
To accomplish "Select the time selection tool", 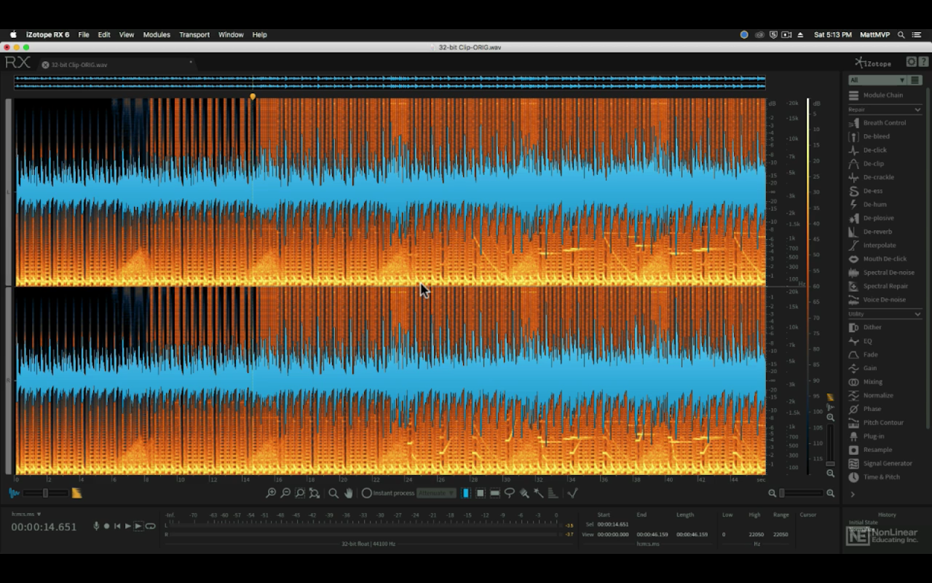I will pos(466,493).
